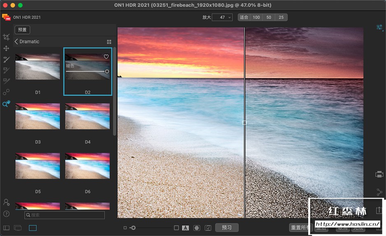Set zoom to 25 percent

[x=281, y=17]
